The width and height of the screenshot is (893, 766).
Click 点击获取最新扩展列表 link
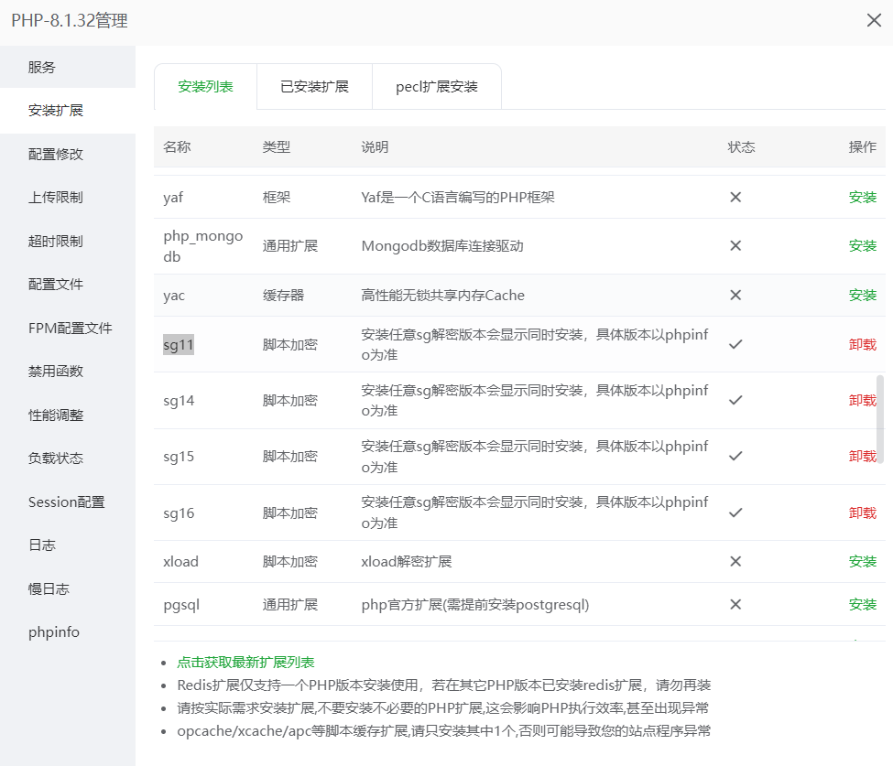(x=245, y=662)
